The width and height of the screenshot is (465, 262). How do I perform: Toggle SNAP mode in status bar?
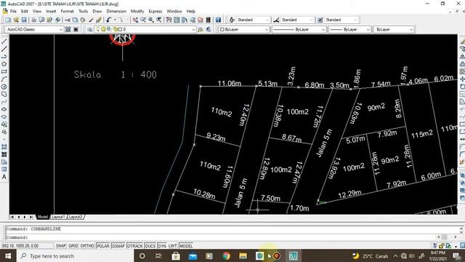[x=61, y=246]
